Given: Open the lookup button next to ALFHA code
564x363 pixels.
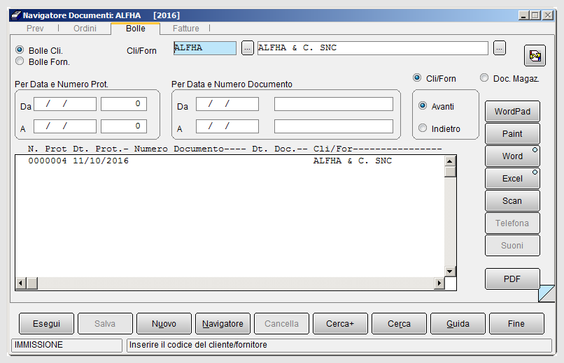Looking at the screenshot, I should (248, 47).
